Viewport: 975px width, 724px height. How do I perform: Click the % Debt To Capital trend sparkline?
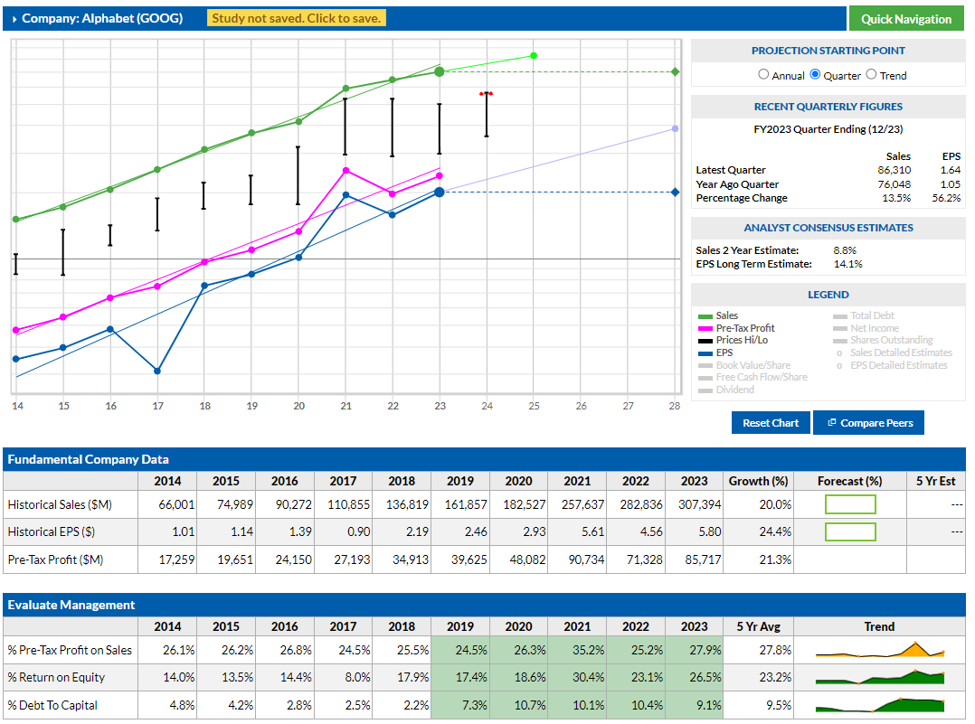click(x=880, y=705)
